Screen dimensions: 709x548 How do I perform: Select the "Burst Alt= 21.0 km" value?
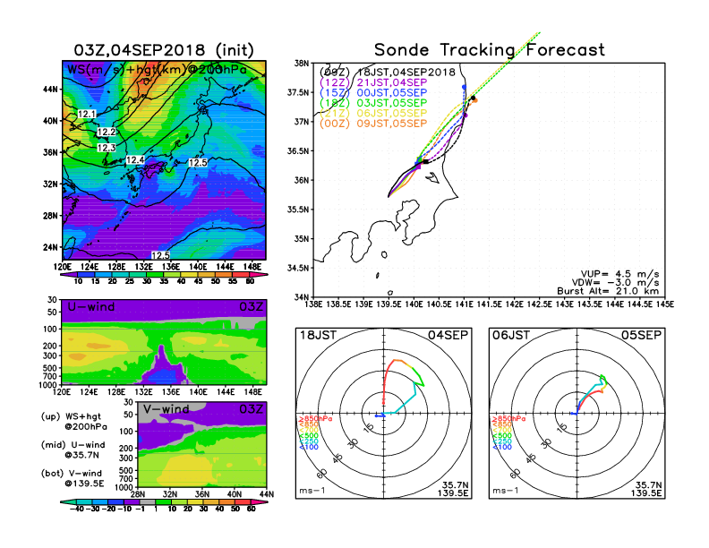click(x=608, y=291)
